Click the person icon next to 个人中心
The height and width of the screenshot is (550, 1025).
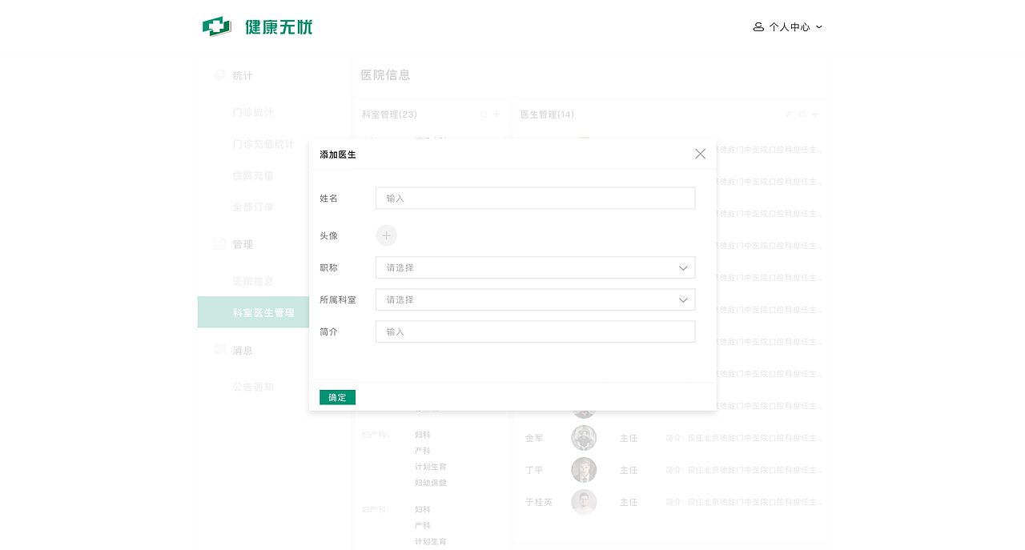[758, 26]
